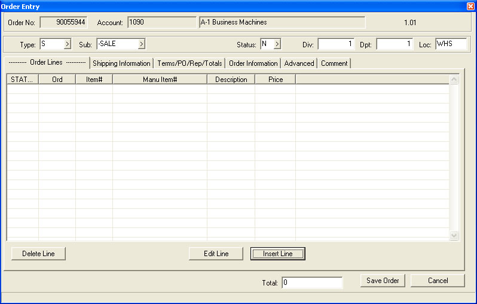Screen dimensions: 477x304
Task: Click the Description column header
Action: pyautogui.click(x=231, y=80)
